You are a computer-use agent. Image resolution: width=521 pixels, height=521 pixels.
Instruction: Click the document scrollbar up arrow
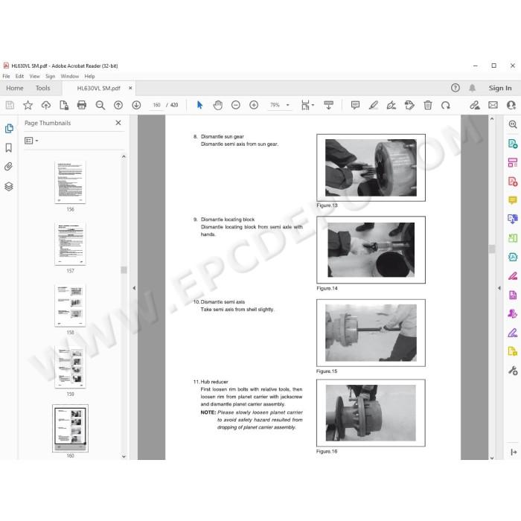pyautogui.click(x=492, y=118)
